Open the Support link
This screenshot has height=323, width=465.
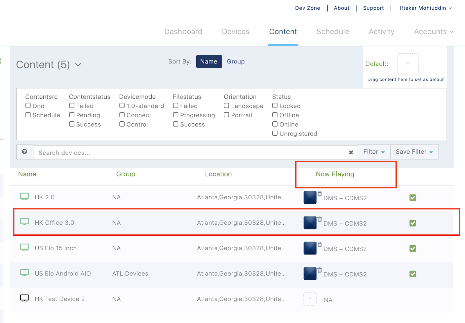point(373,8)
